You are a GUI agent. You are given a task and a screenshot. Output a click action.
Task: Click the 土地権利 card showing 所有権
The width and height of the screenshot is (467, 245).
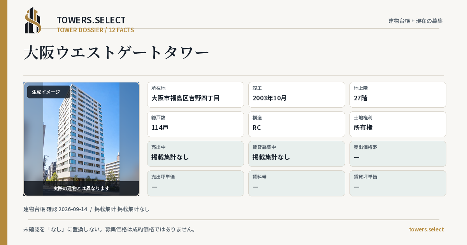click(x=398, y=124)
